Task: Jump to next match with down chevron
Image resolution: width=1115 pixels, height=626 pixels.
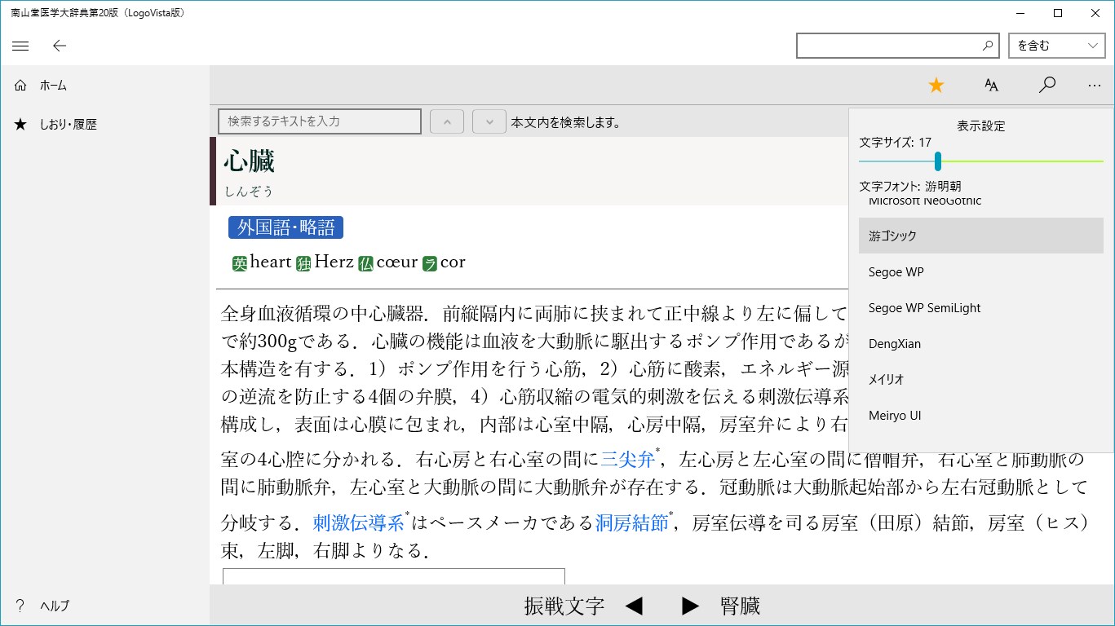Action: [489, 121]
